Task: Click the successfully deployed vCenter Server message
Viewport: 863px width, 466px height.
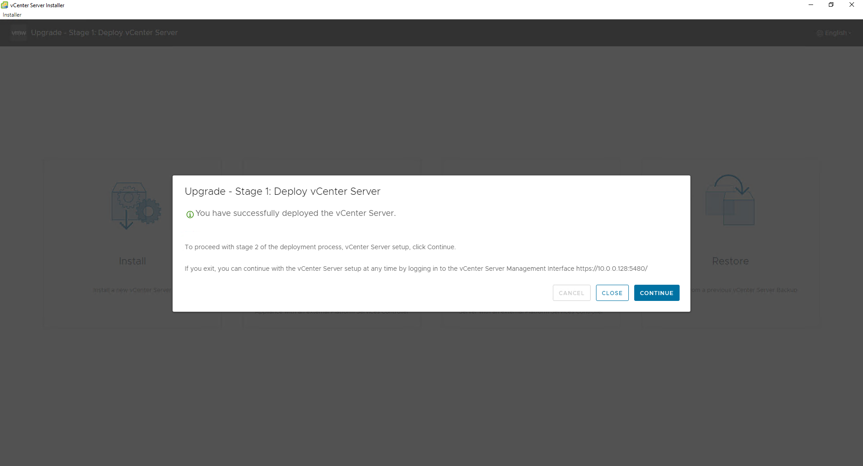Action: tap(295, 213)
